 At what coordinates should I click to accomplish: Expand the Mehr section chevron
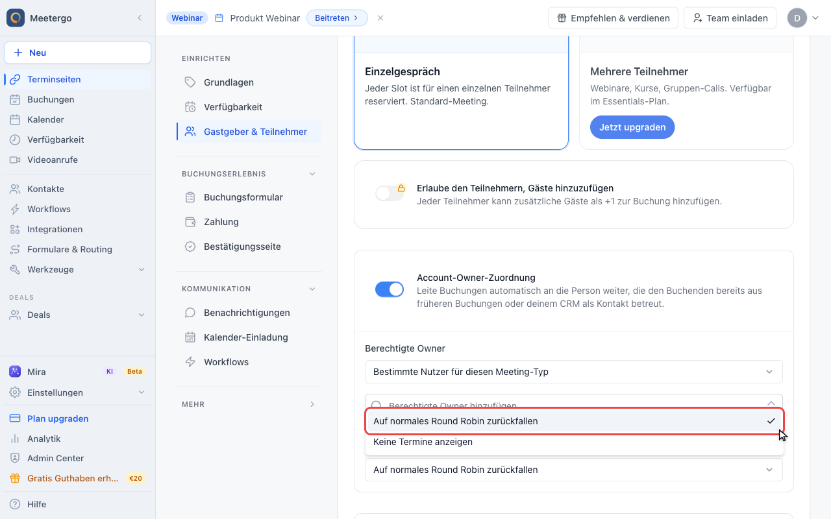[x=312, y=404]
